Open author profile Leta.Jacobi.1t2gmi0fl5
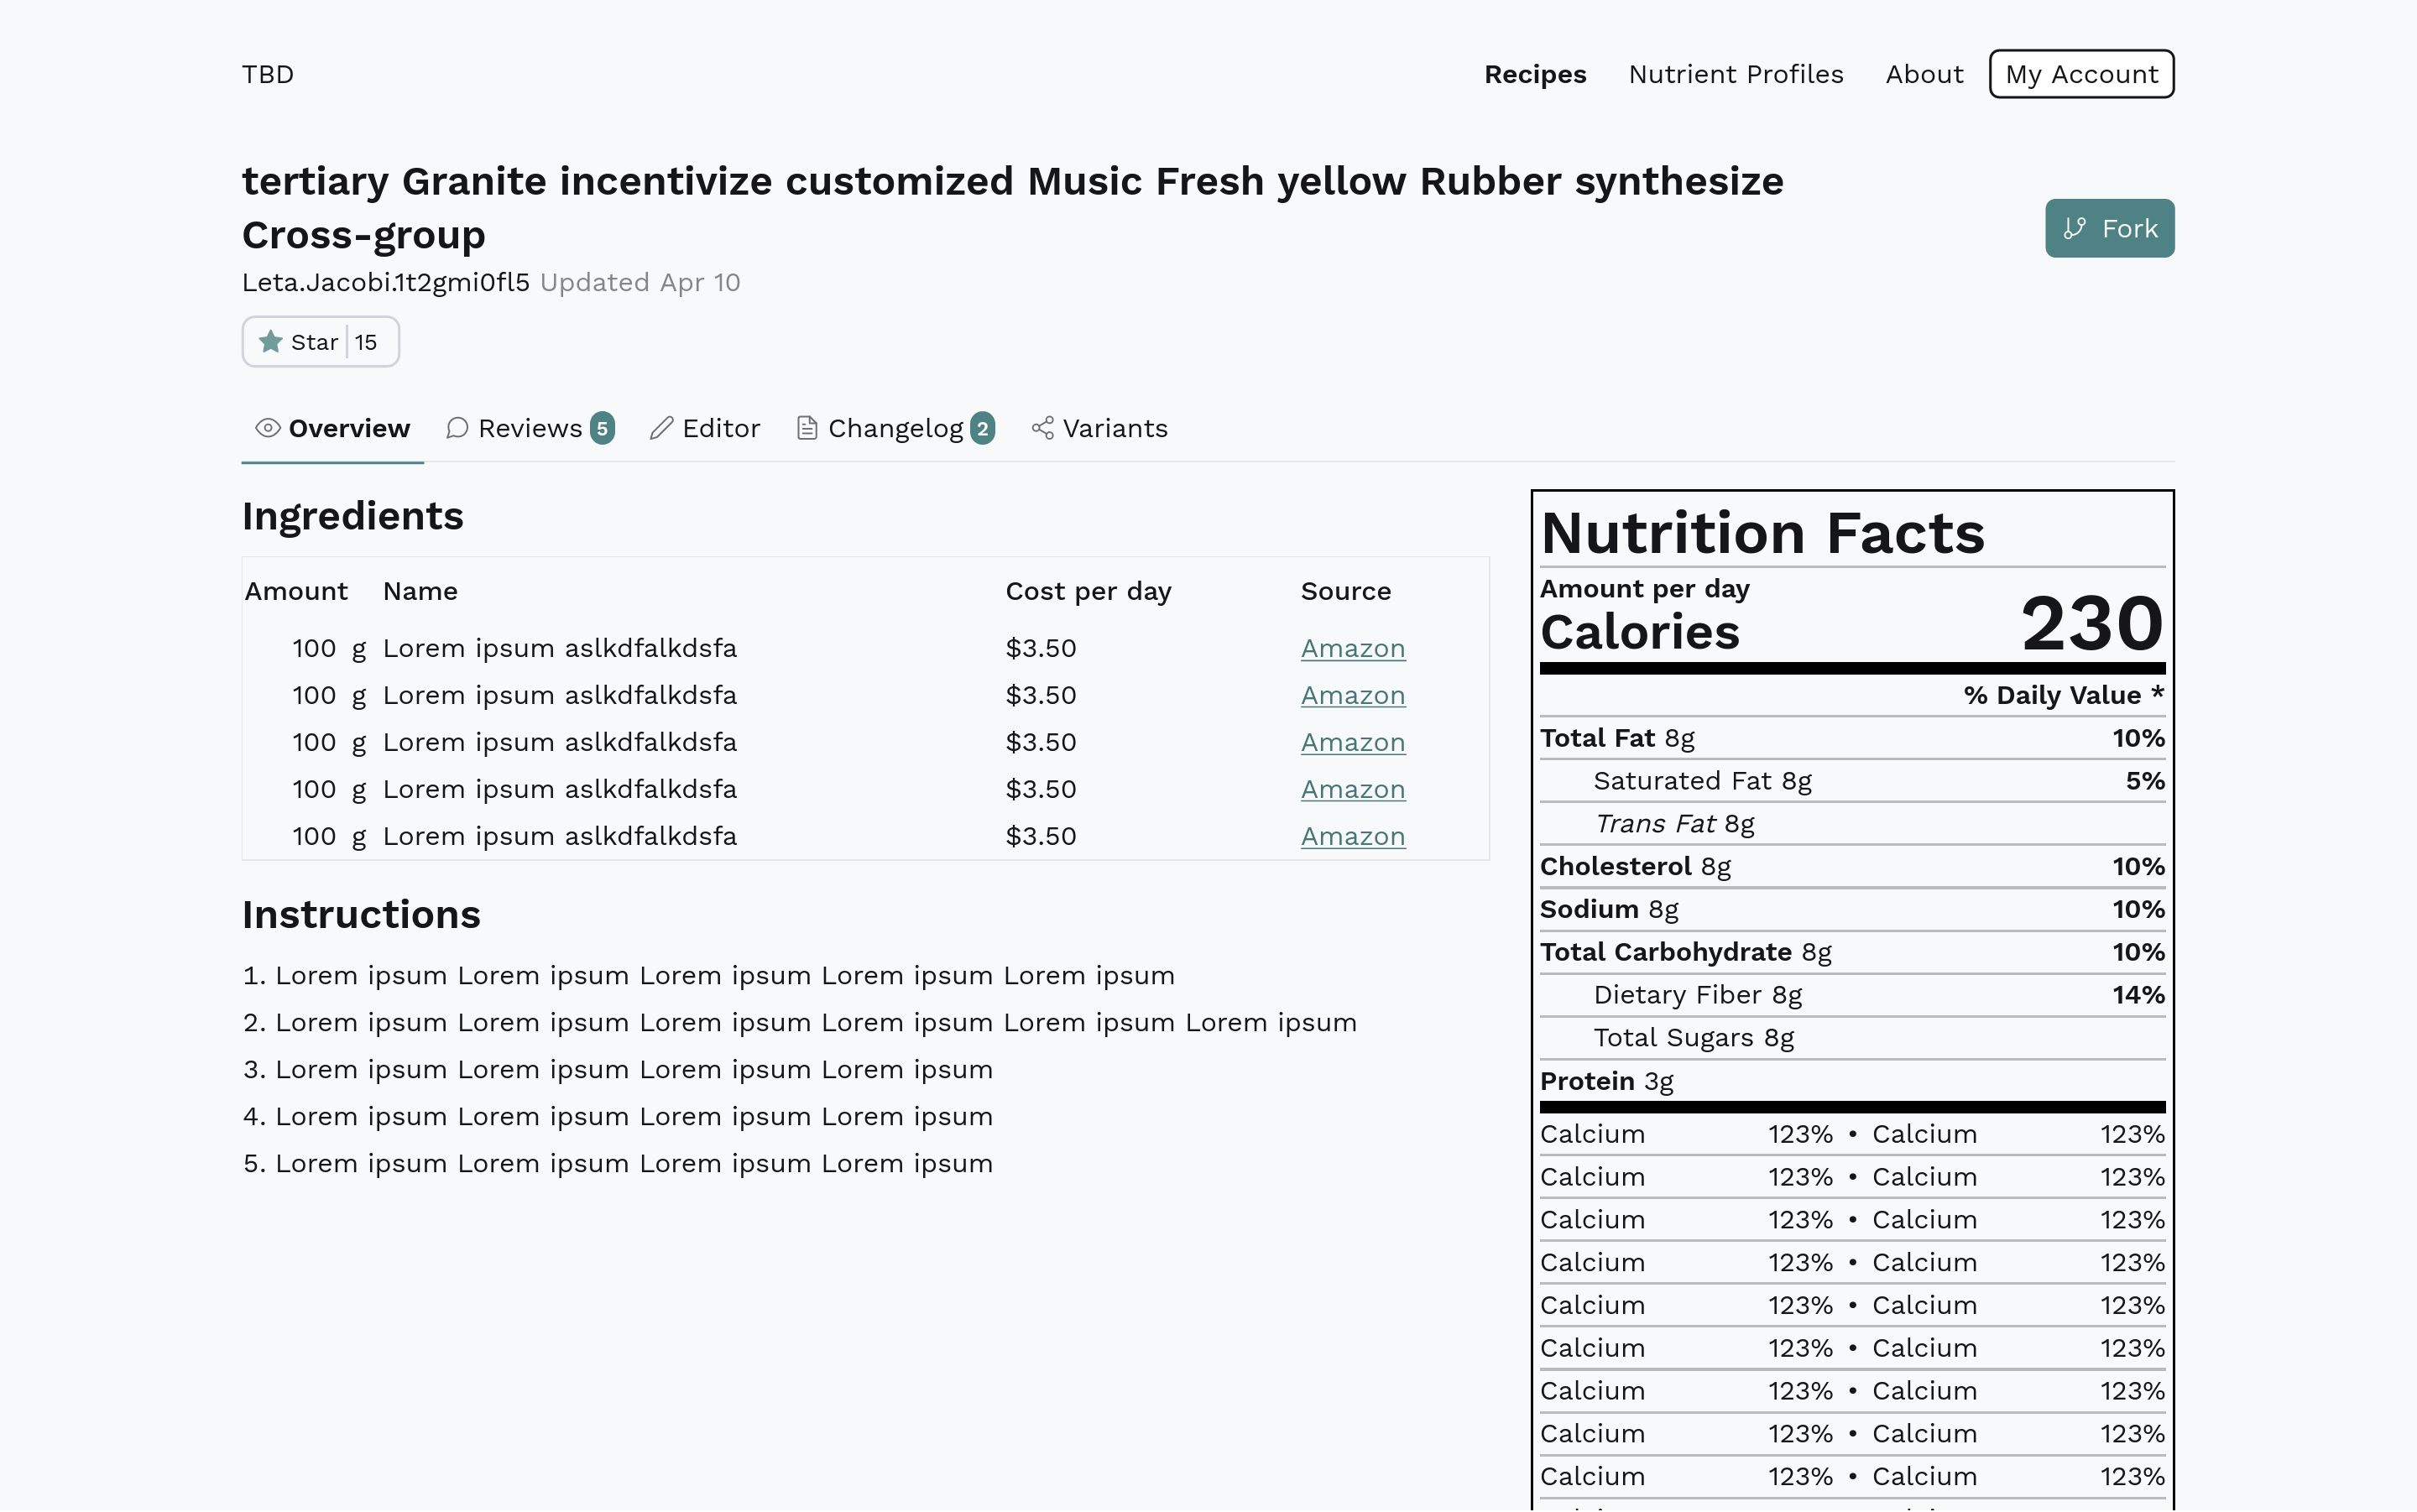Image resolution: width=2417 pixels, height=1512 pixels. 386,283
